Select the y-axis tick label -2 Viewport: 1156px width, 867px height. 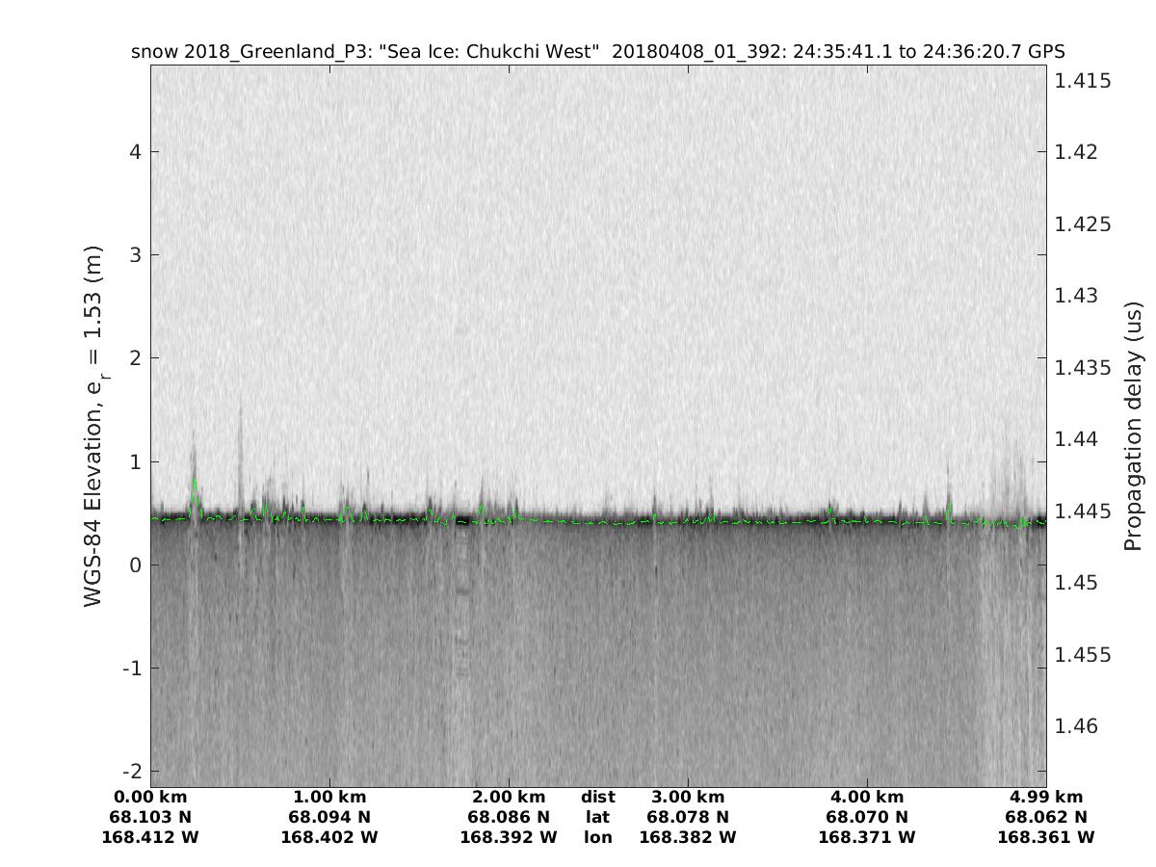click(x=131, y=772)
